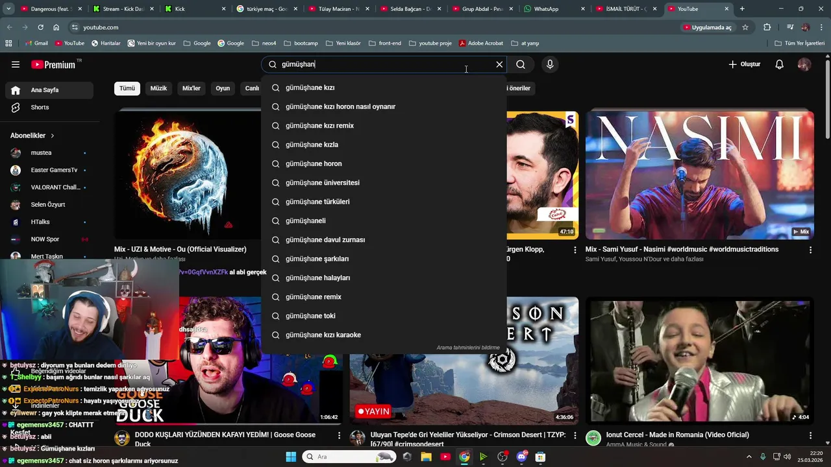
Task: Open the UZI & Motive Ou mix thumbnail
Action: pos(188,175)
